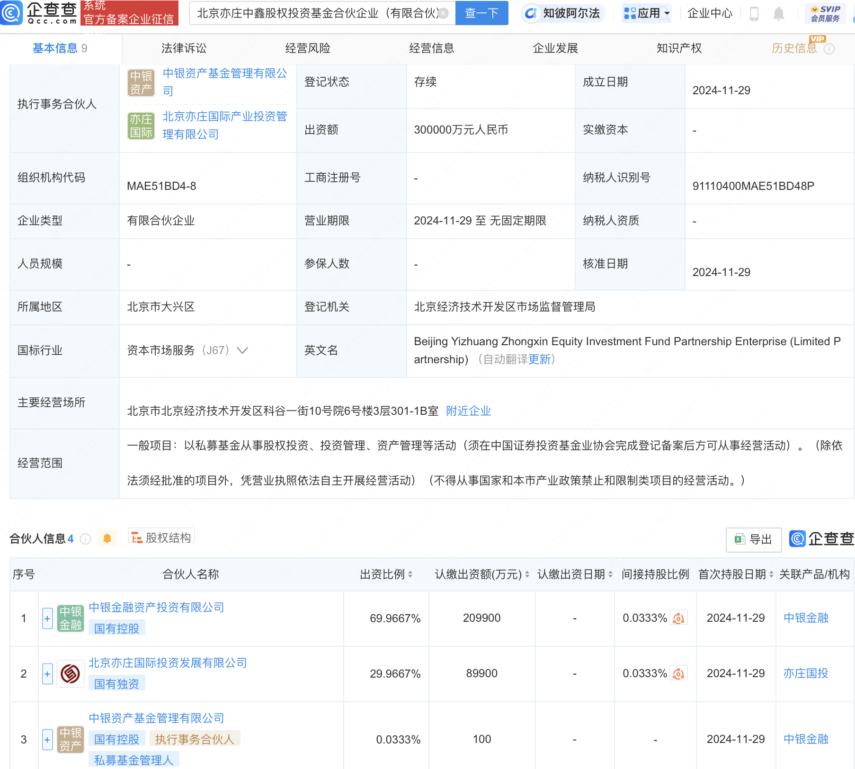Open the 股权结构 equity structure view

point(161,537)
